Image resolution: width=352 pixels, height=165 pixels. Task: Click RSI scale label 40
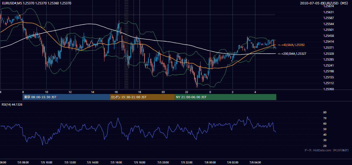click(x=325, y=134)
